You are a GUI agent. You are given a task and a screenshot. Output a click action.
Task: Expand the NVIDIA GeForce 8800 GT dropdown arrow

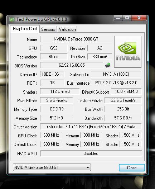[x=88, y=167]
